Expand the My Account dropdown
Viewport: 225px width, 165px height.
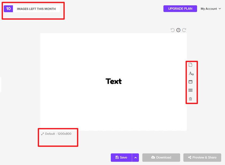tap(209, 9)
